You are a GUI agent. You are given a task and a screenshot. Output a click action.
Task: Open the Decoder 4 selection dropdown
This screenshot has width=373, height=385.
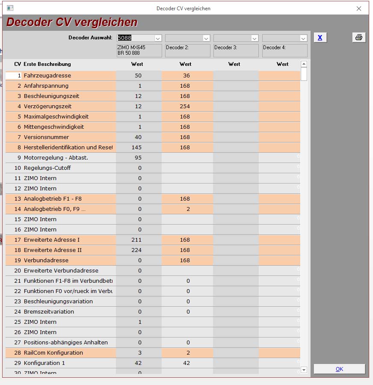303,38
